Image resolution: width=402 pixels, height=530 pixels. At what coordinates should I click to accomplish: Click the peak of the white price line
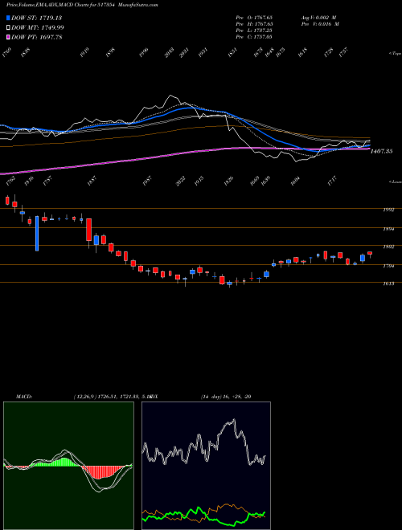[x=171, y=96]
